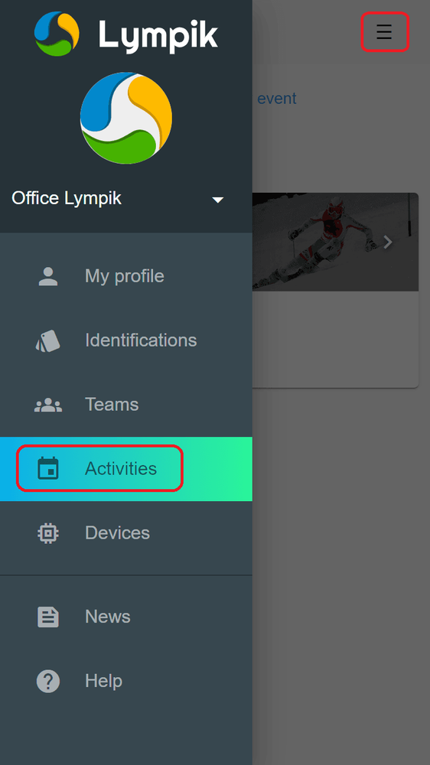Screen dimensions: 430x765
Task: Click the Office Lympik account name
Action: [67, 198]
